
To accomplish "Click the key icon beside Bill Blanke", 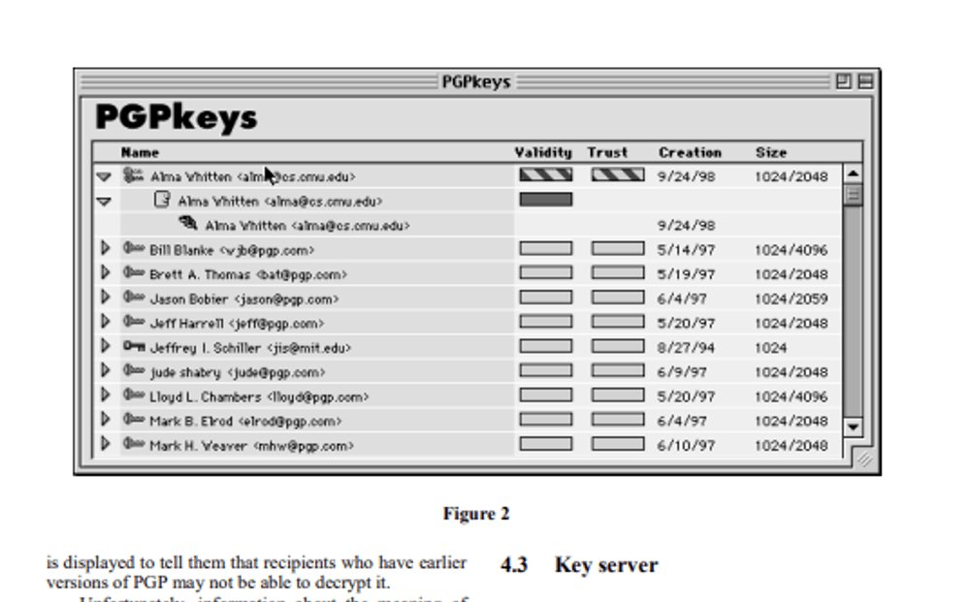I will (x=134, y=248).
